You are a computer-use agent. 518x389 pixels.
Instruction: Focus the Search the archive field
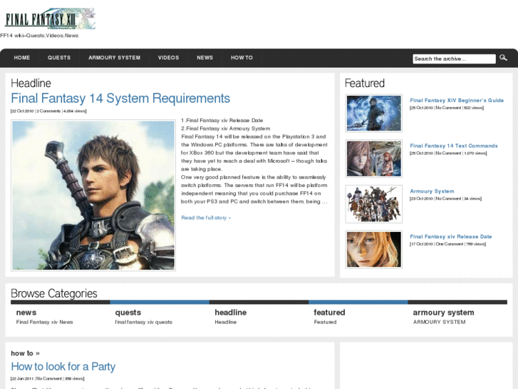(454, 59)
